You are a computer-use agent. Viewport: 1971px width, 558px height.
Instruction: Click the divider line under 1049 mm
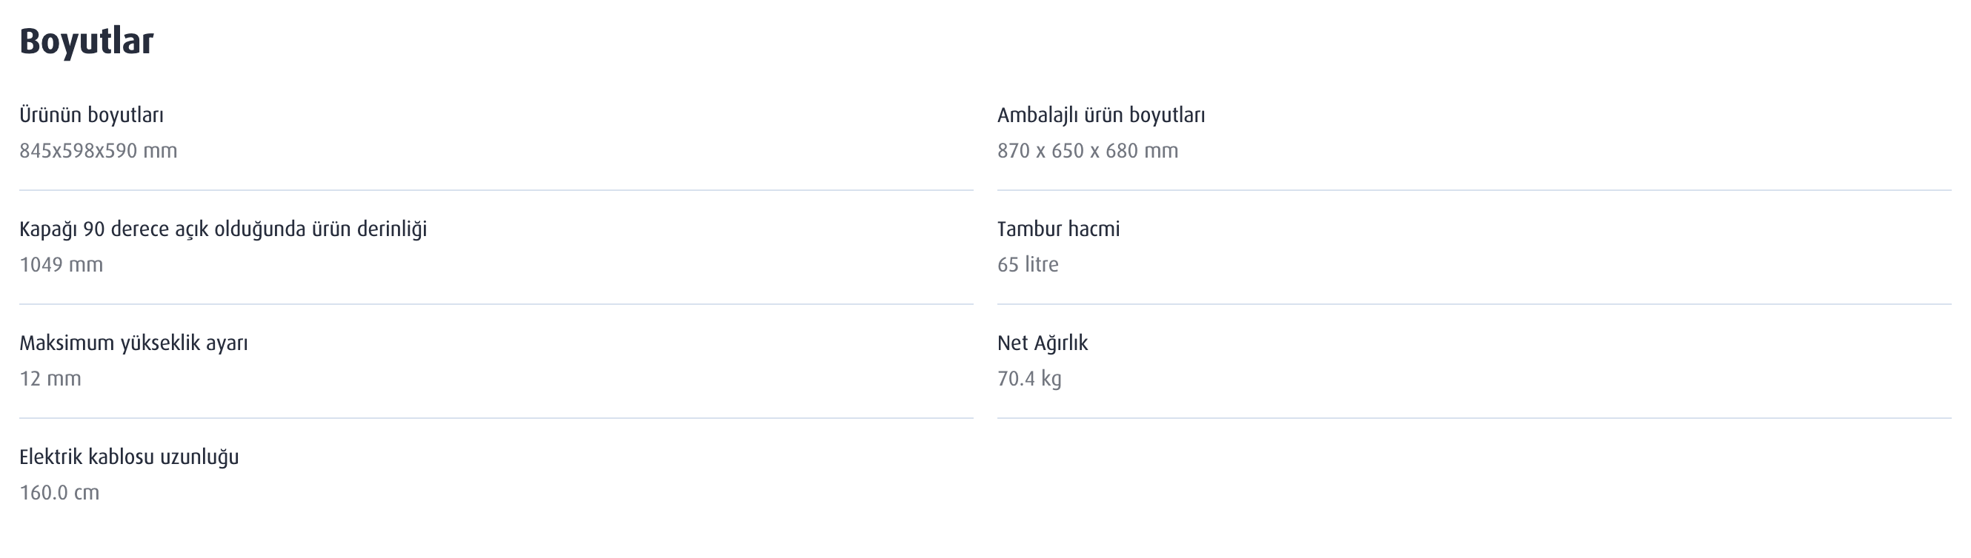point(496,304)
